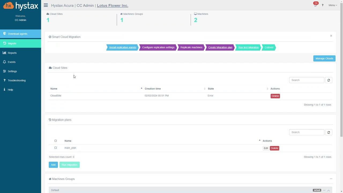The image size is (343, 193).
Task: Sort Cloud Sites by Creation time
Action: tap(152, 88)
